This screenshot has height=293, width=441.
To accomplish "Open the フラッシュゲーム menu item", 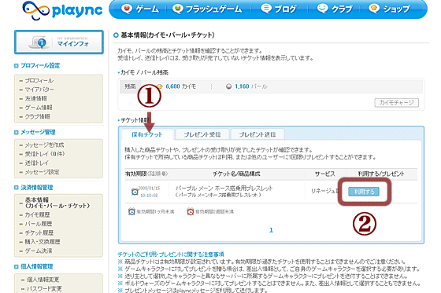I will [207, 9].
